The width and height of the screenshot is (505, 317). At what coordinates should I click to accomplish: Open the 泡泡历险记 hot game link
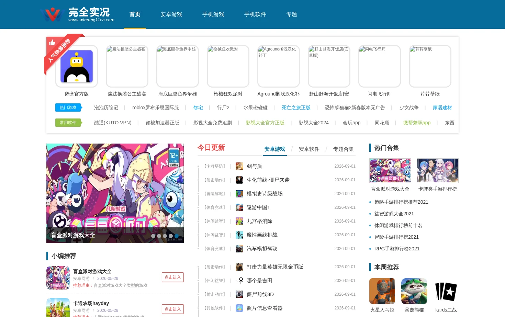tap(106, 107)
